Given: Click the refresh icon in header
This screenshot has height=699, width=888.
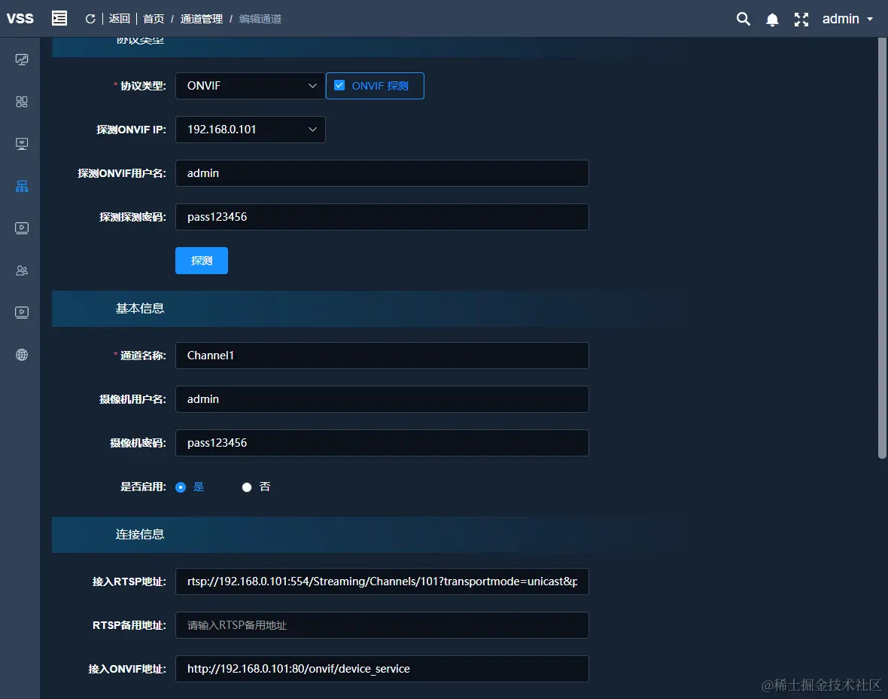Looking at the screenshot, I should pos(90,19).
